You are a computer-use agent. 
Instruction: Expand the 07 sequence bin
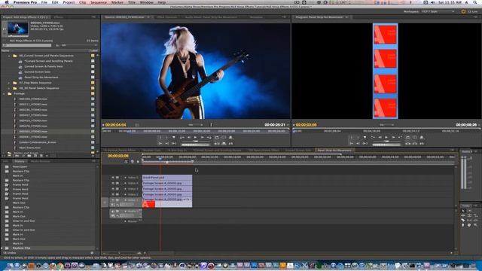tap(9, 83)
